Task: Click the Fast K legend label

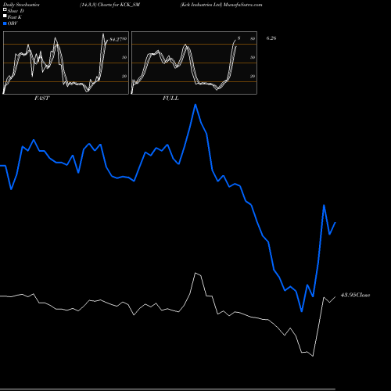Action: coord(15,17)
